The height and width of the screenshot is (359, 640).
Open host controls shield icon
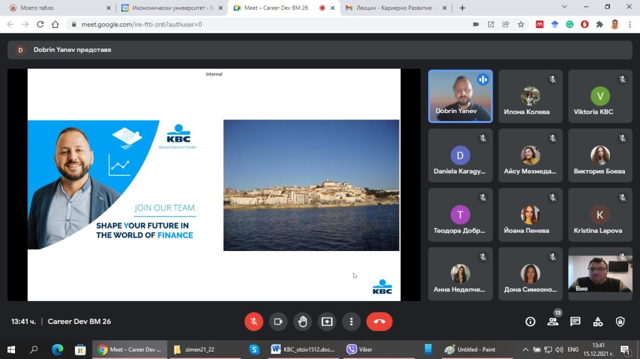620,322
